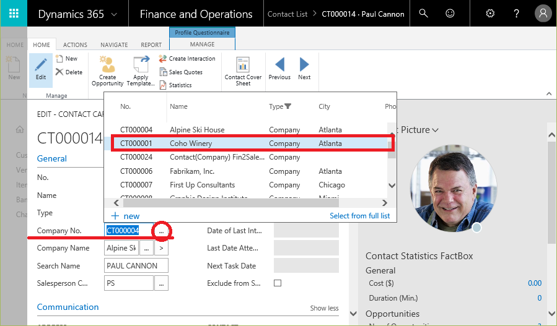Switch to the REPORT ribbon tab
Image resolution: width=557 pixels, height=326 pixels.
[x=151, y=45]
